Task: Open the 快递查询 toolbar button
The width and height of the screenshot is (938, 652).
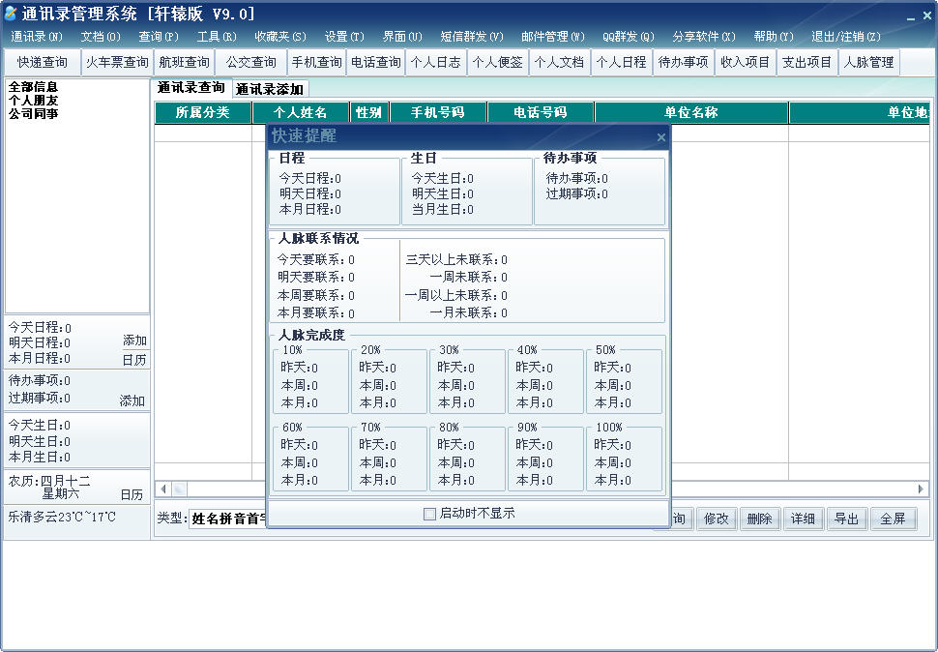Action: (x=42, y=62)
